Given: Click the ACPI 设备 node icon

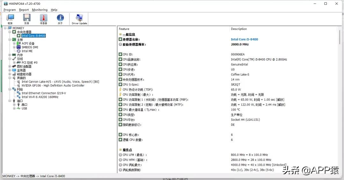Looking at the screenshot, I should point(19,43).
